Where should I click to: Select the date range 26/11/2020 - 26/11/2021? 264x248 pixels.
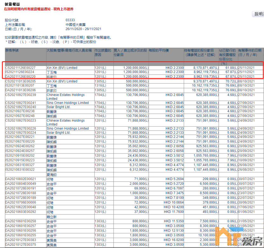point(83,29)
